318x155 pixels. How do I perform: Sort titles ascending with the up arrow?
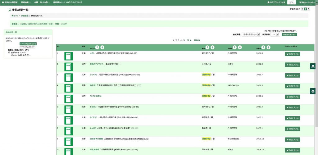(x=97, y=47)
